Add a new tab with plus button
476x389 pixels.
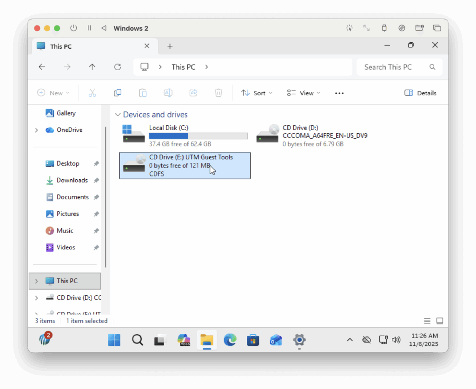pos(170,46)
